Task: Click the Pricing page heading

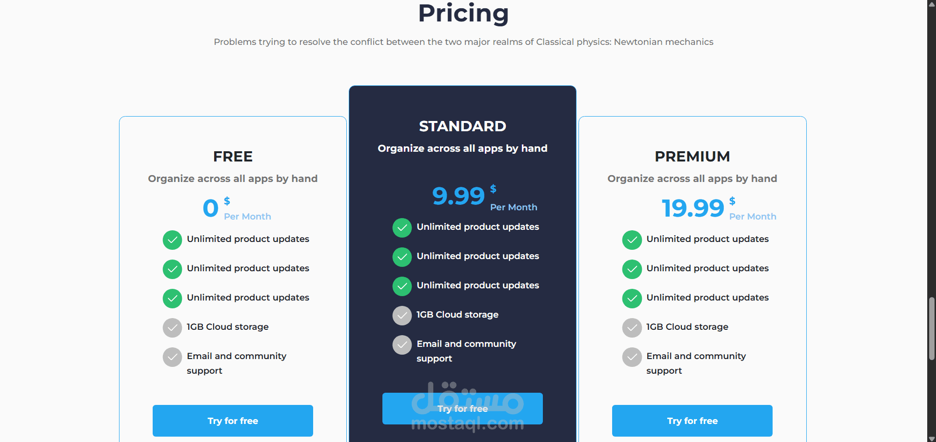Action: [463, 13]
